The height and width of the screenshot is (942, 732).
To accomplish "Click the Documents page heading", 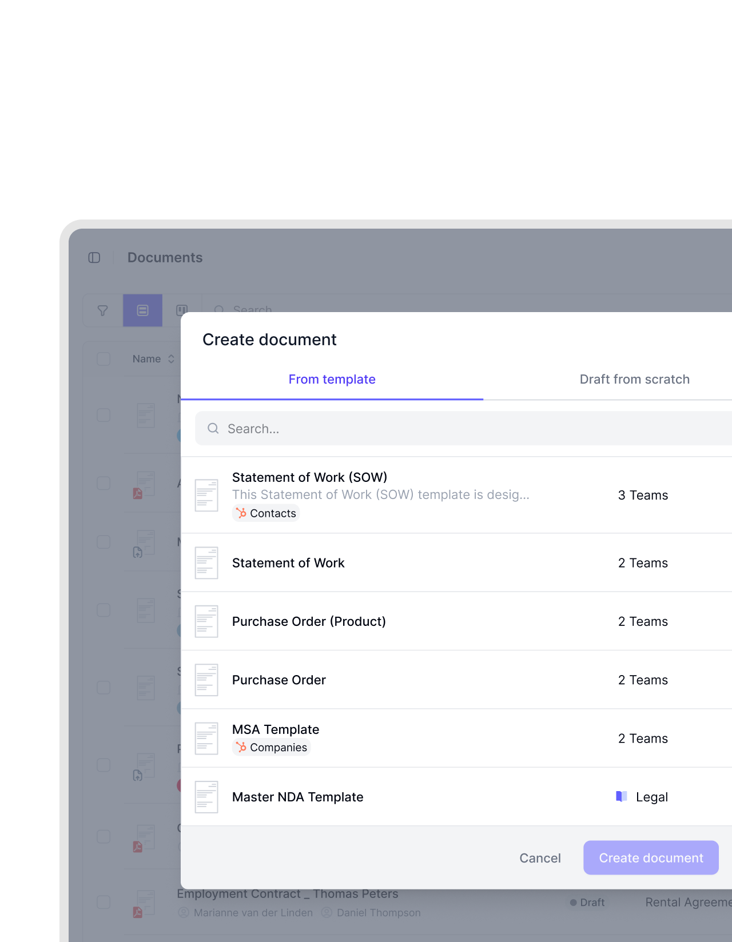I will pyautogui.click(x=165, y=258).
